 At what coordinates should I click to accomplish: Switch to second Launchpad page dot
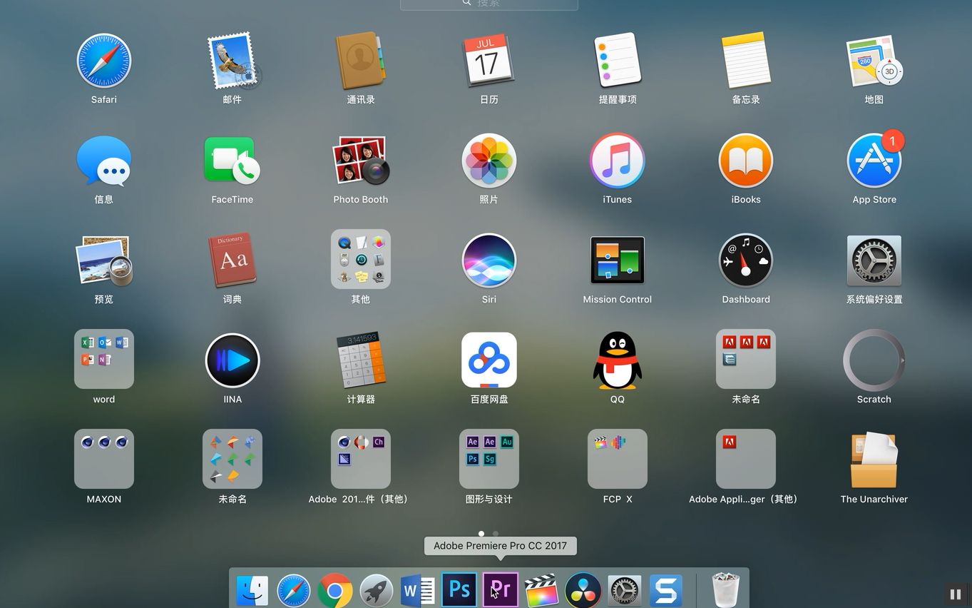496,533
